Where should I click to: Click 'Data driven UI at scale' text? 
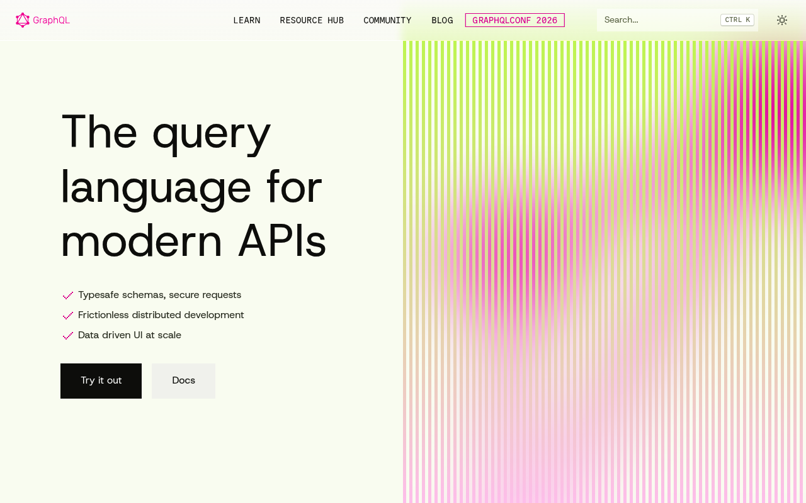click(130, 335)
